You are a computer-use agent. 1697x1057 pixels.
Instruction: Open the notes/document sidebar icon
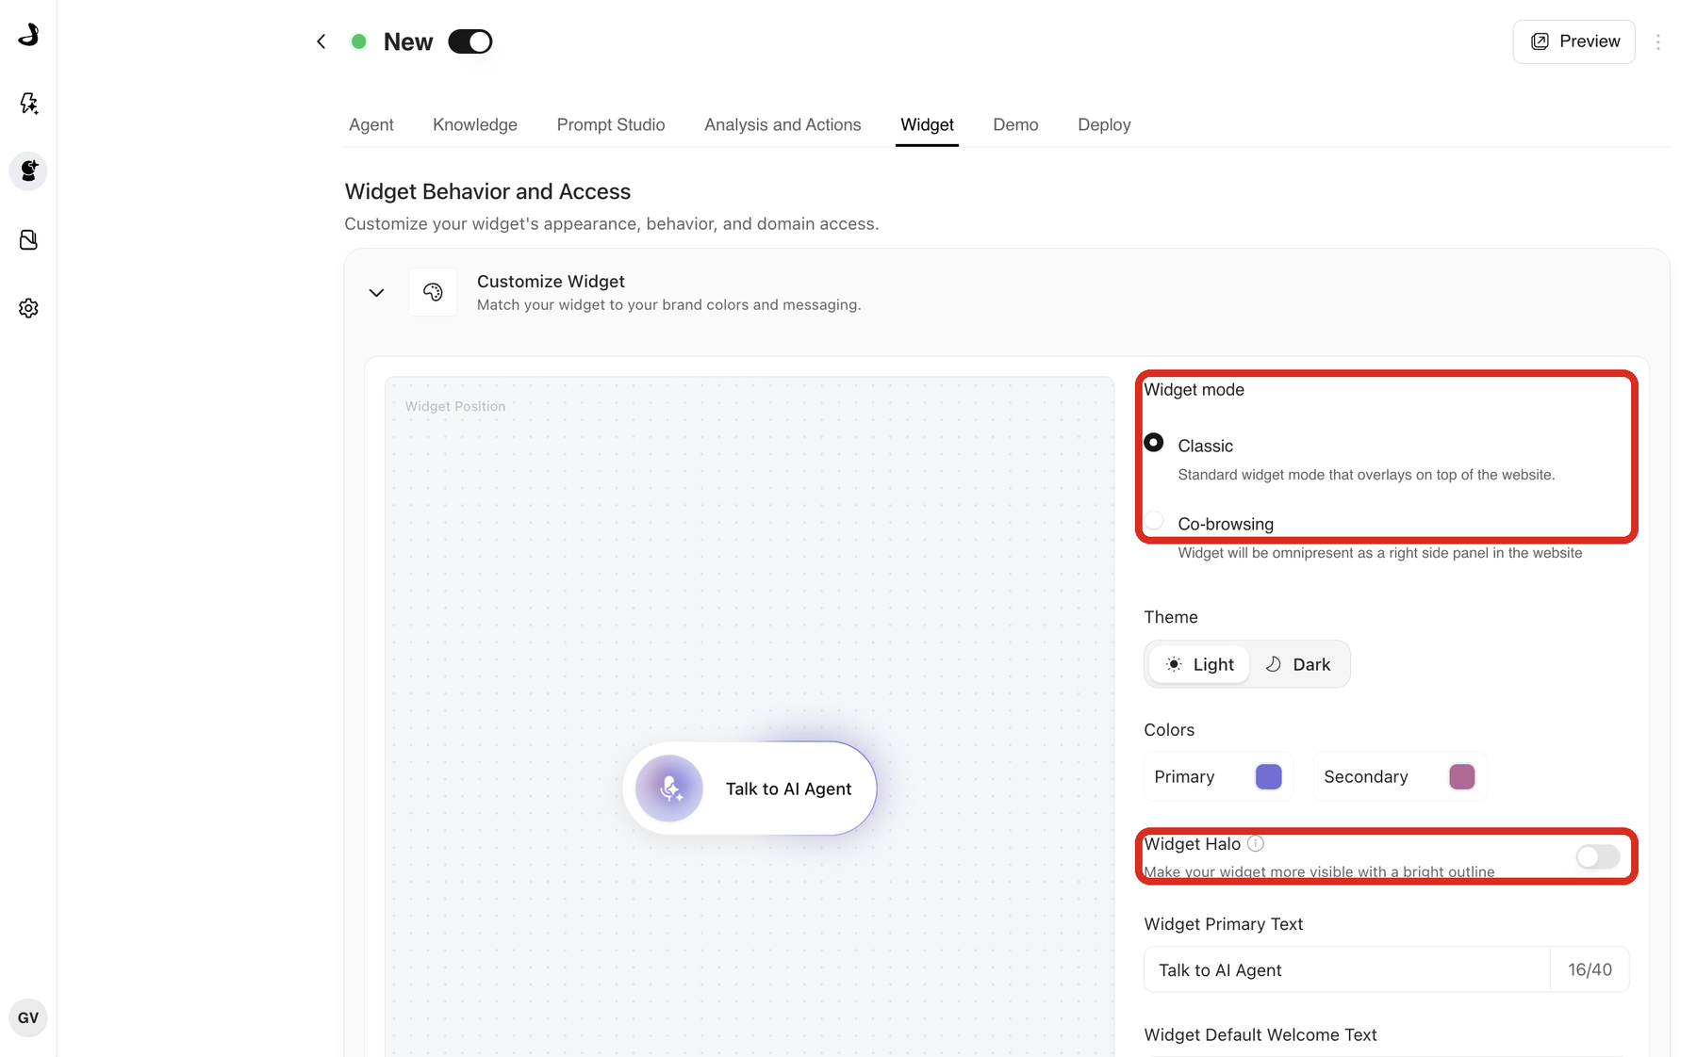pos(28,240)
